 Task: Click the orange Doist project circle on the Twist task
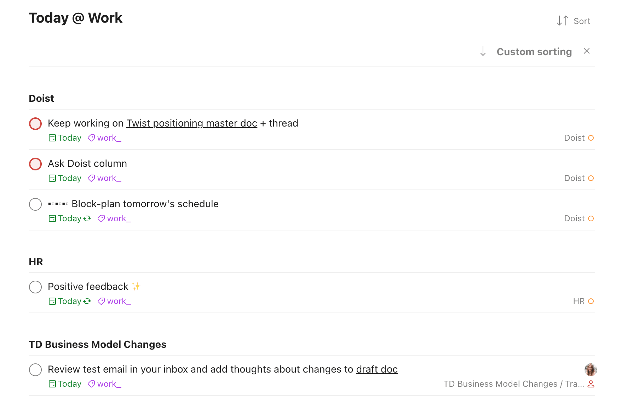coord(591,138)
